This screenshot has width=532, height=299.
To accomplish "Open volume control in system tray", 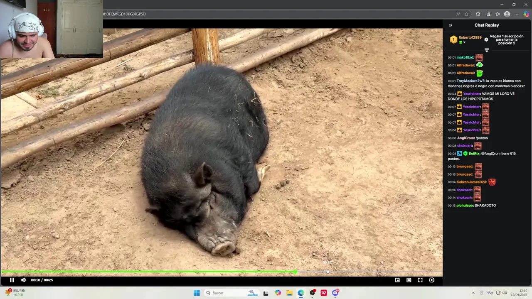I will tap(505, 293).
